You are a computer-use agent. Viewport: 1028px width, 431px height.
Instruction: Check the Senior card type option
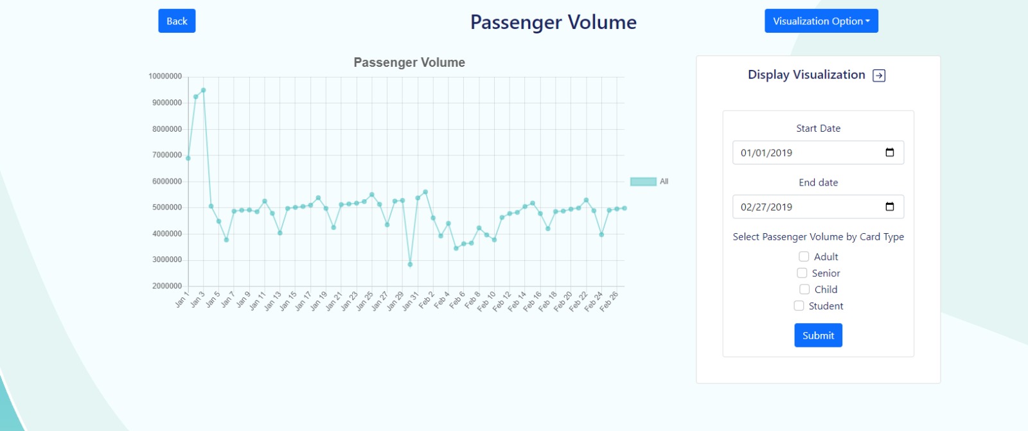pyautogui.click(x=801, y=272)
